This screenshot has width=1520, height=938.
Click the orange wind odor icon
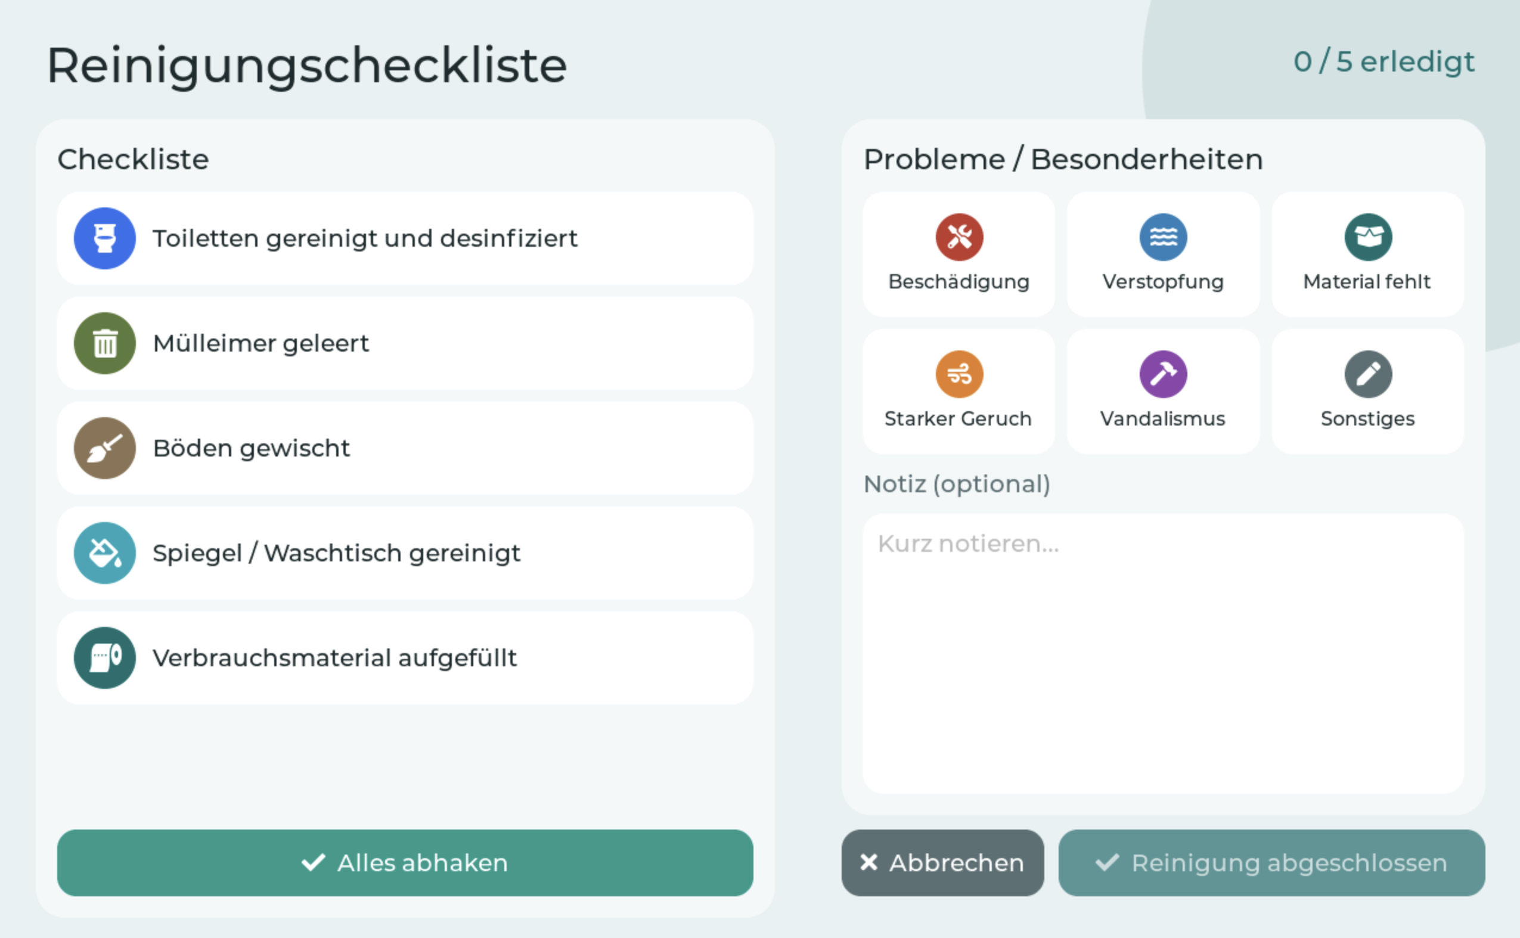[x=959, y=374]
